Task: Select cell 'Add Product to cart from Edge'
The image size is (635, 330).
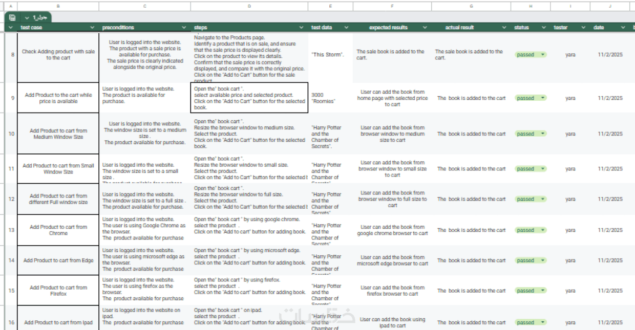Action: [58, 260]
